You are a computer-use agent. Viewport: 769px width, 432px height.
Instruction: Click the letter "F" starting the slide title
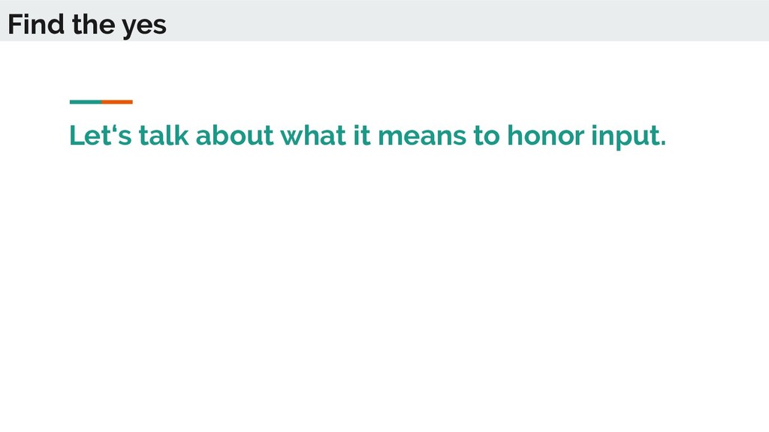click(15, 24)
